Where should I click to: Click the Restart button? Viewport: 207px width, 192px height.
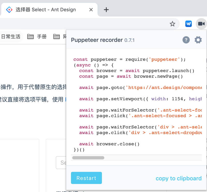(86, 178)
